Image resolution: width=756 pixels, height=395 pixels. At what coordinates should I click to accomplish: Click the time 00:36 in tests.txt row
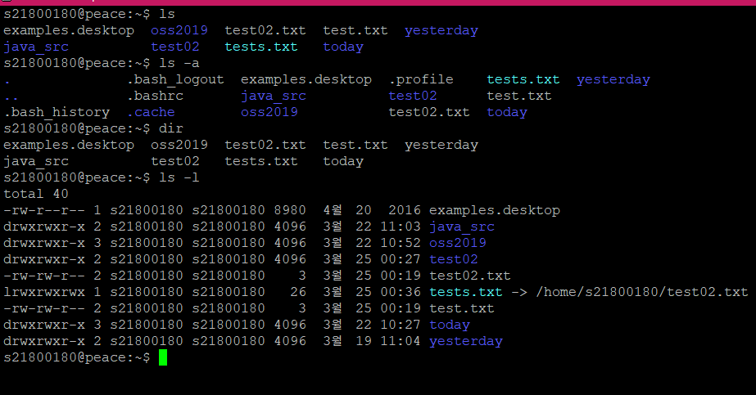coord(401,292)
